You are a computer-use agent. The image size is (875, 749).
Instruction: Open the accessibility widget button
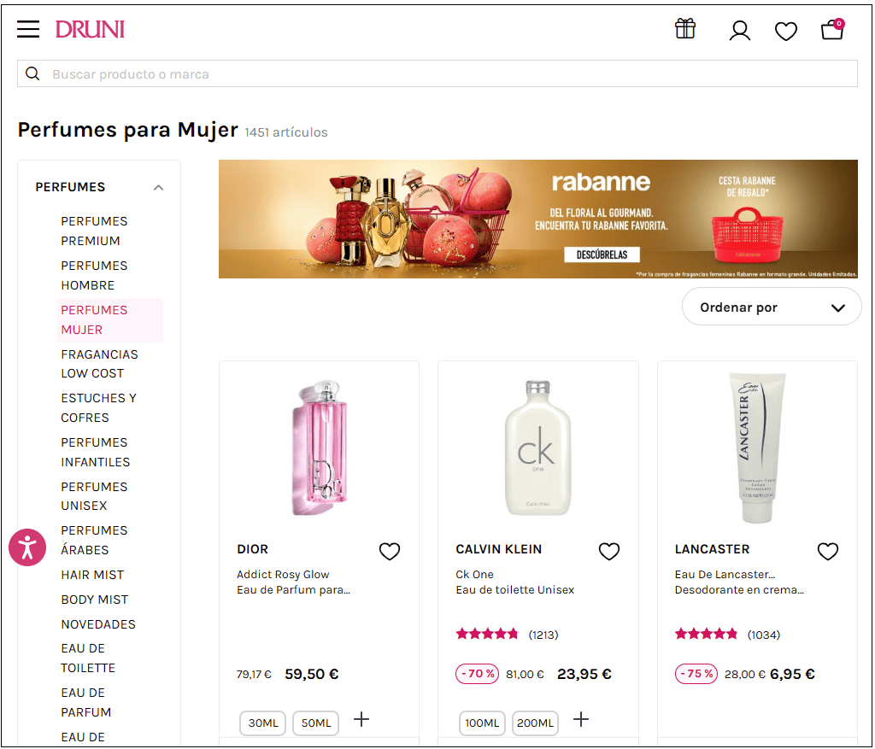pos(27,547)
